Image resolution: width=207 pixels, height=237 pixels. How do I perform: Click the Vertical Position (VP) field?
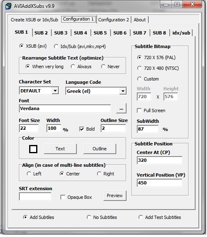click(x=159, y=183)
